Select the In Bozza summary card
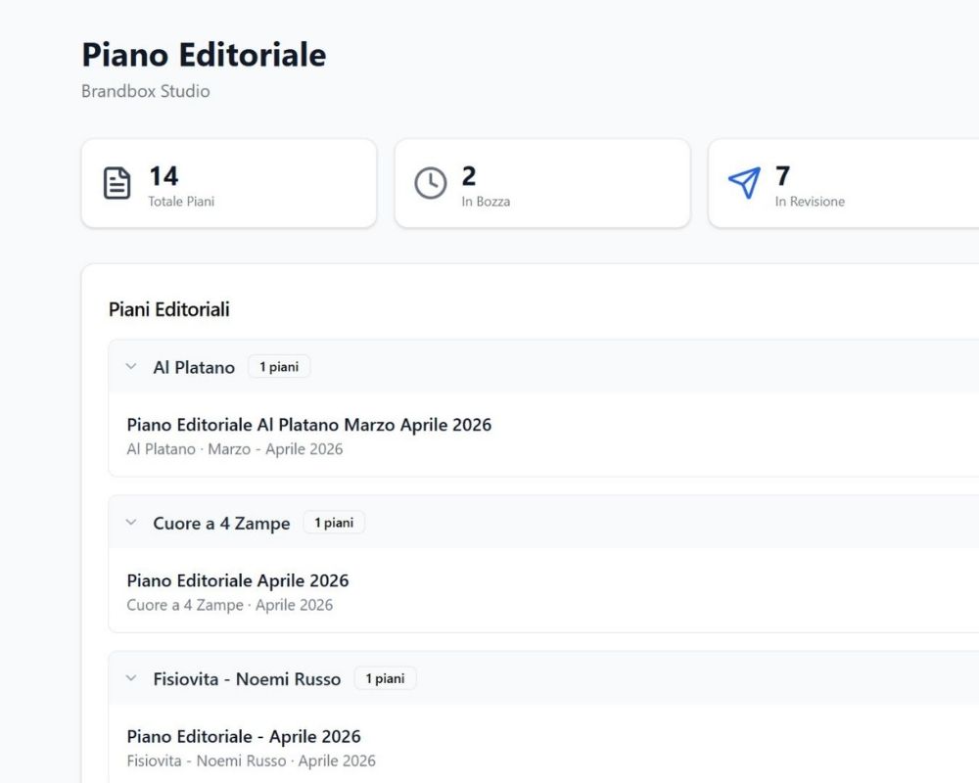 [542, 183]
